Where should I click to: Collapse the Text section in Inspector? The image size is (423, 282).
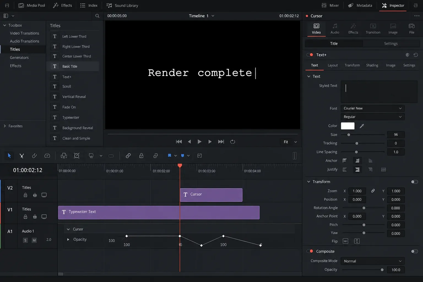tap(309, 76)
